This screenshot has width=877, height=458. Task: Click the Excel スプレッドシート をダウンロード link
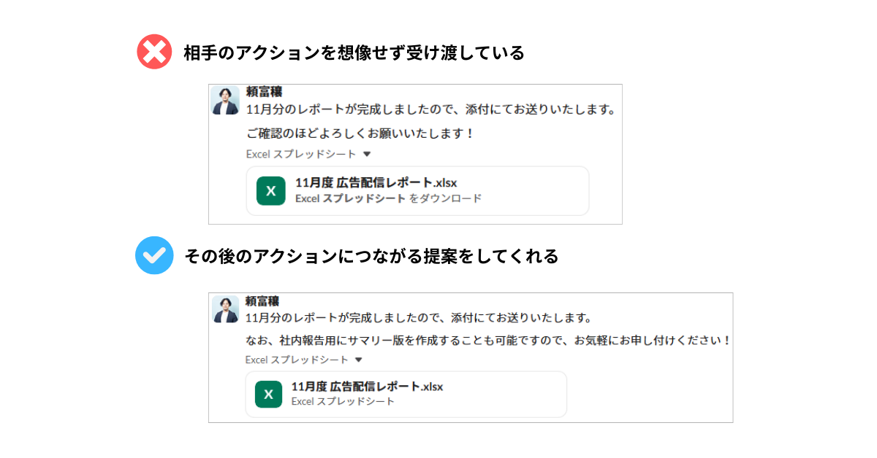click(388, 198)
